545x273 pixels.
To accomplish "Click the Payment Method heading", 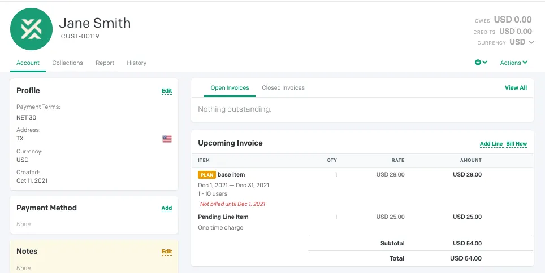I will (x=46, y=208).
